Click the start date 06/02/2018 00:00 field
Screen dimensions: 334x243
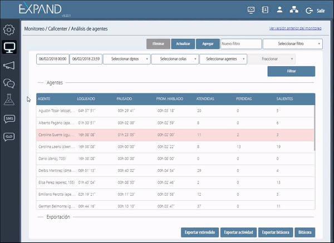[x=53, y=59]
